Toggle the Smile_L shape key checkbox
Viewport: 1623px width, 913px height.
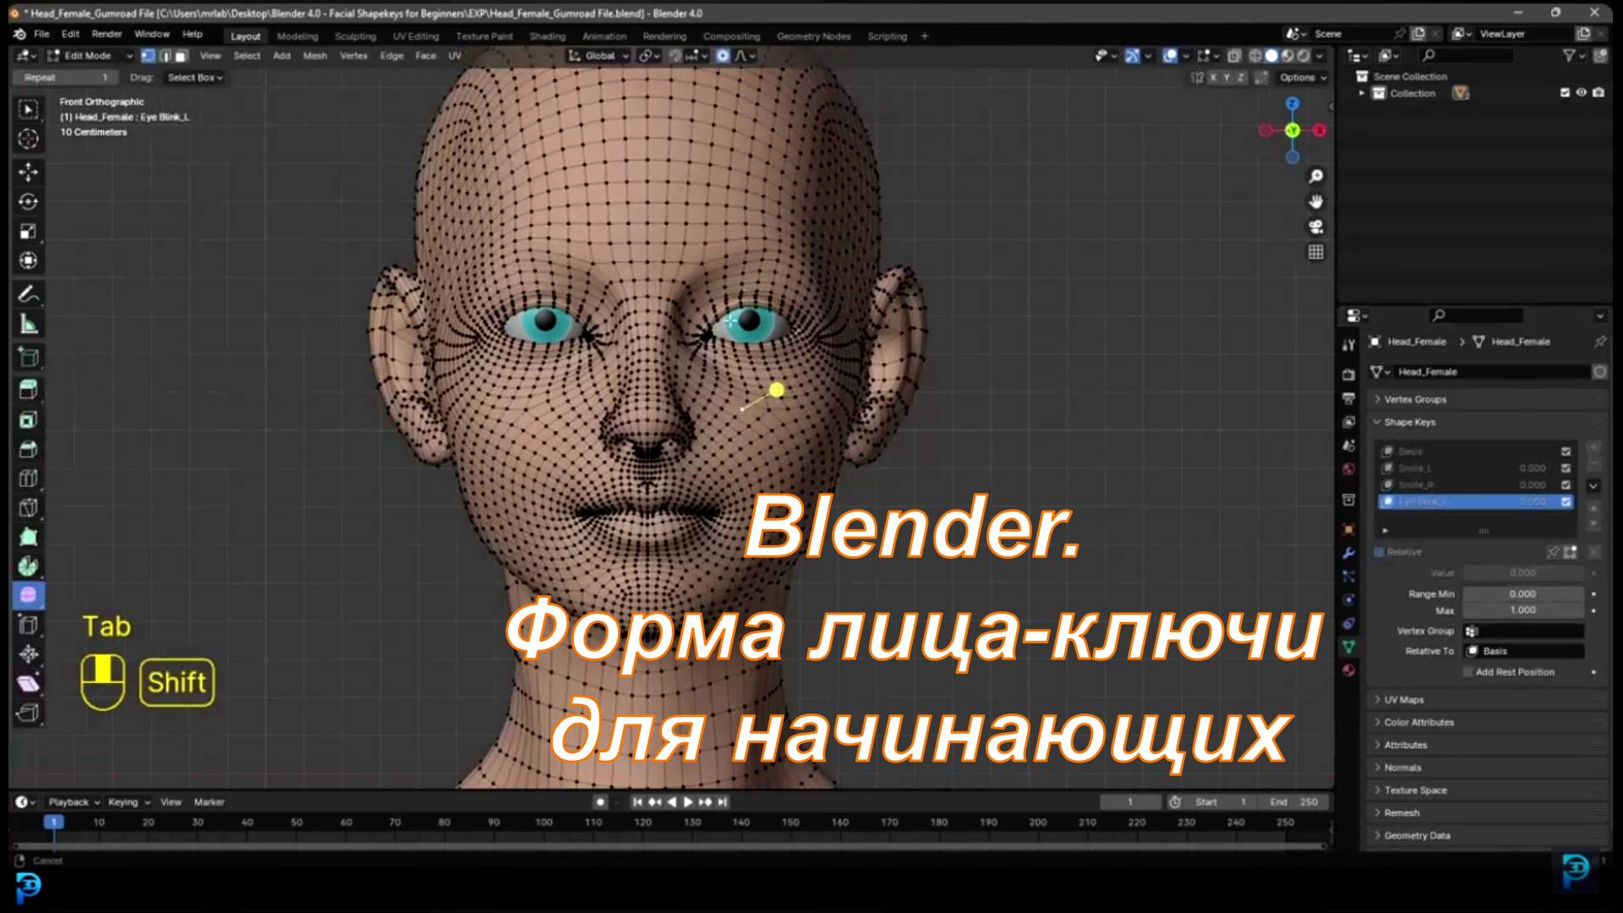(1566, 468)
